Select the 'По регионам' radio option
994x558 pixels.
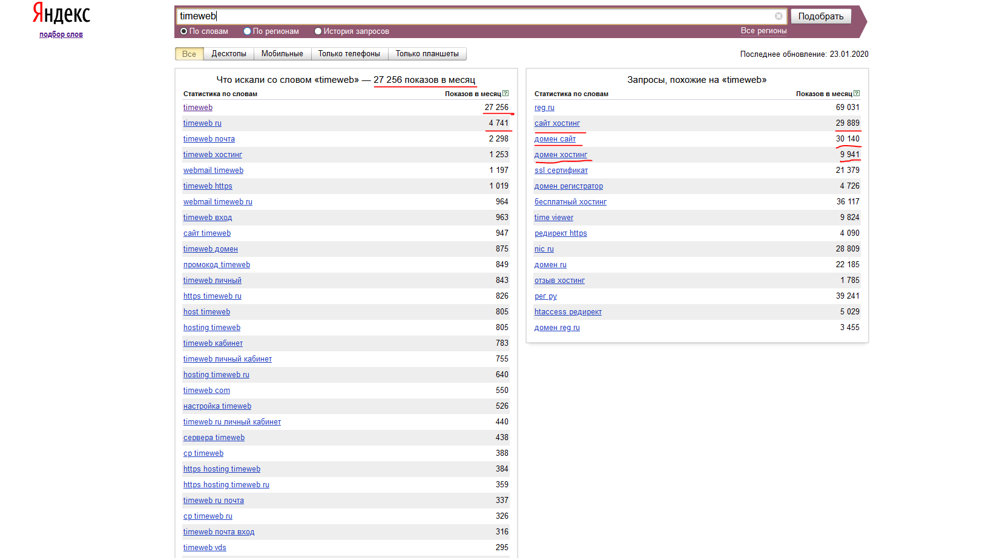248,31
